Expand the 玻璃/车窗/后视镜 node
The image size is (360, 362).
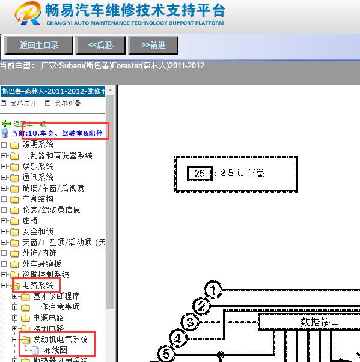tap(4, 188)
